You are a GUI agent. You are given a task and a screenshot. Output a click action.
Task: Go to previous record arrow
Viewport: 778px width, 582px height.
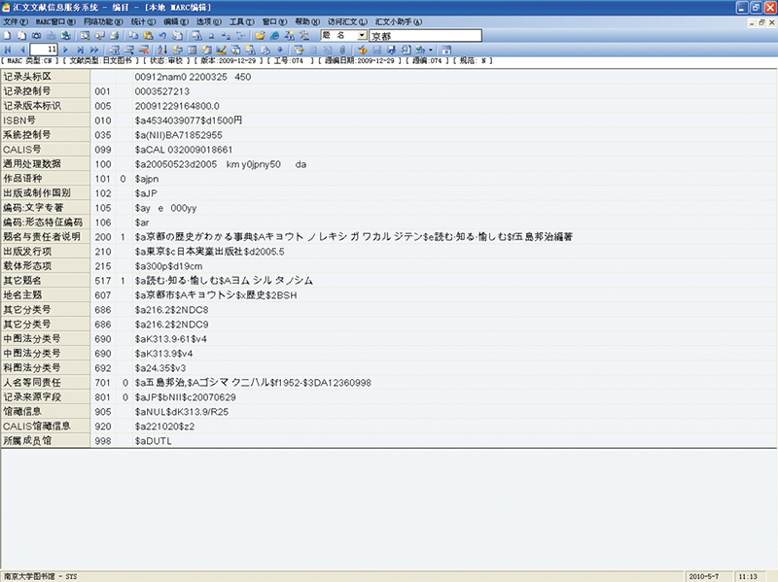point(22,50)
